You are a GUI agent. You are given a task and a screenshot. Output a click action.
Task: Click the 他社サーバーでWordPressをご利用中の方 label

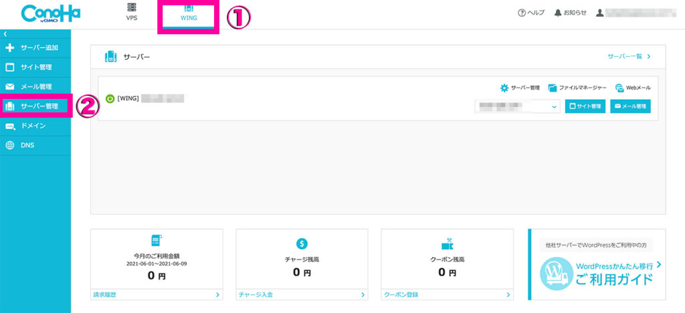coord(596,245)
